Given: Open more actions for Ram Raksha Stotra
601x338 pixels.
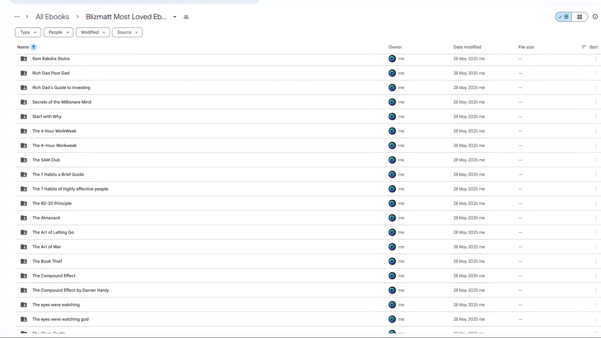Looking at the screenshot, I should coord(595,59).
